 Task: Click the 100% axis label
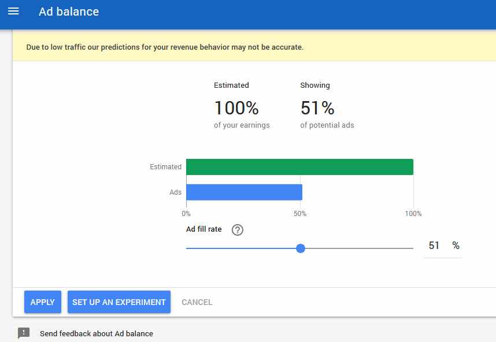point(413,213)
